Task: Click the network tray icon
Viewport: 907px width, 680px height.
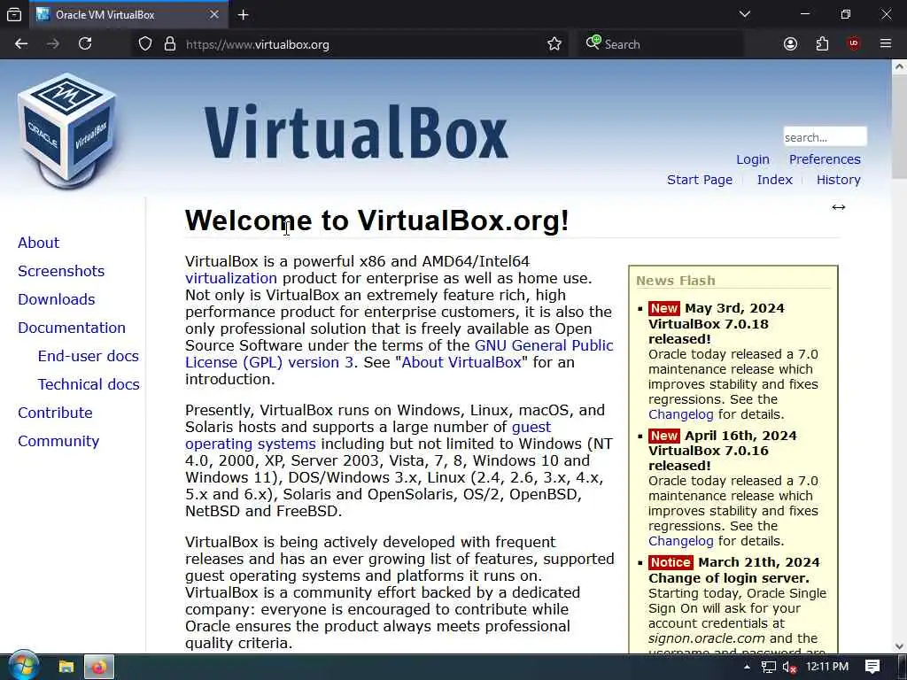Action: pos(768,668)
